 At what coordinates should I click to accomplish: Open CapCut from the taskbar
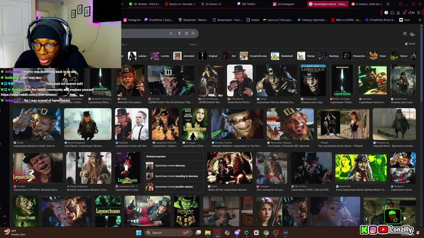coord(256,233)
